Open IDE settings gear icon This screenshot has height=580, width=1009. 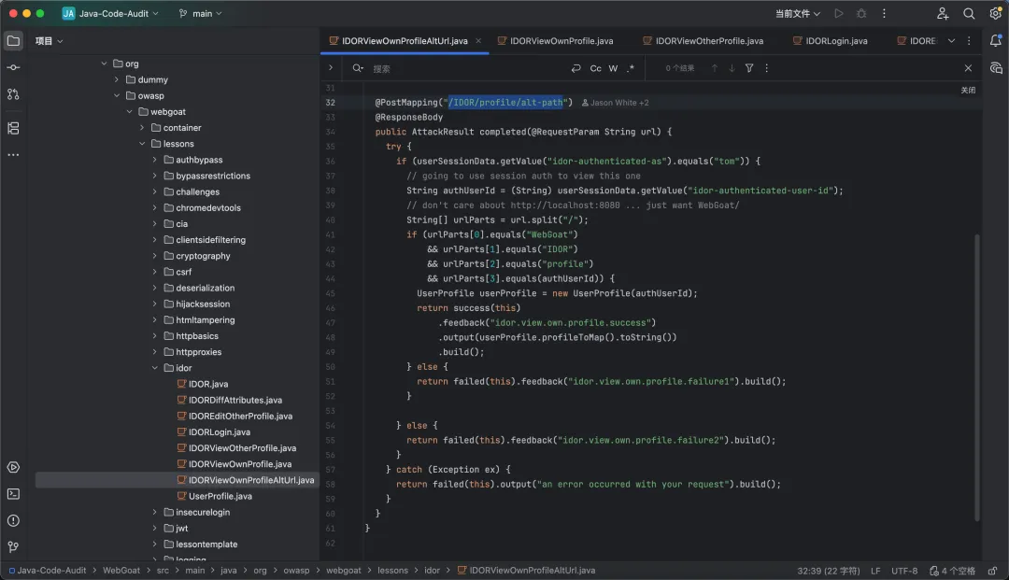click(x=995, y=14)
